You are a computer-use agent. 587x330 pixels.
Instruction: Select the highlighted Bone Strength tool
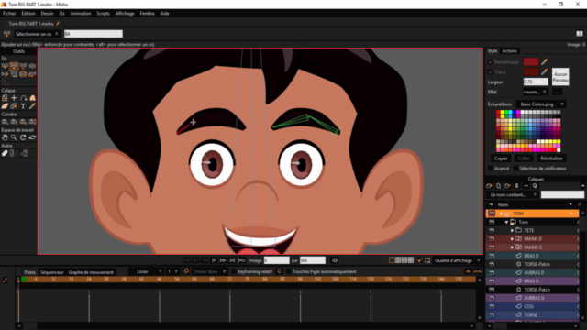pyautogui.click(x=23, y=74)
